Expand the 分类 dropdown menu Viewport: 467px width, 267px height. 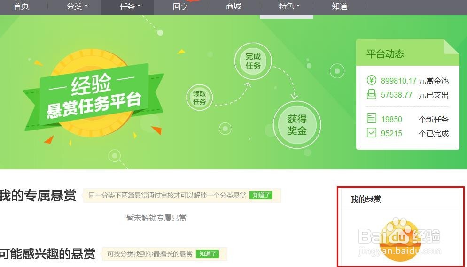77,6
